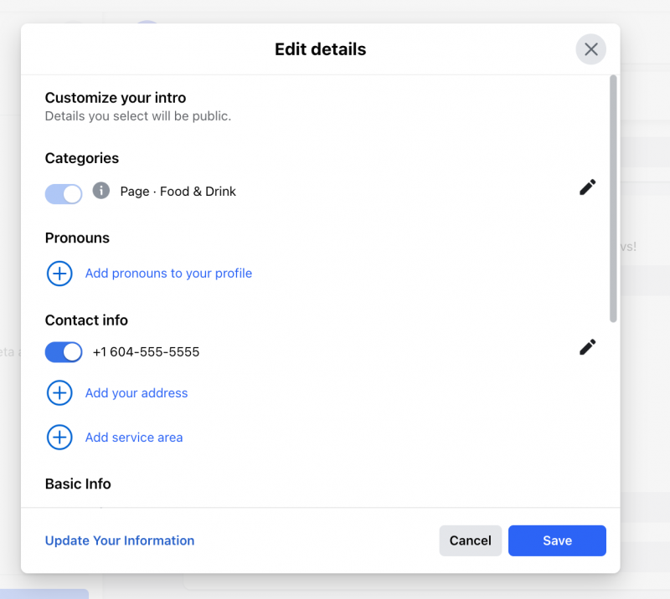Open Add pronouns to your profile

168,274
